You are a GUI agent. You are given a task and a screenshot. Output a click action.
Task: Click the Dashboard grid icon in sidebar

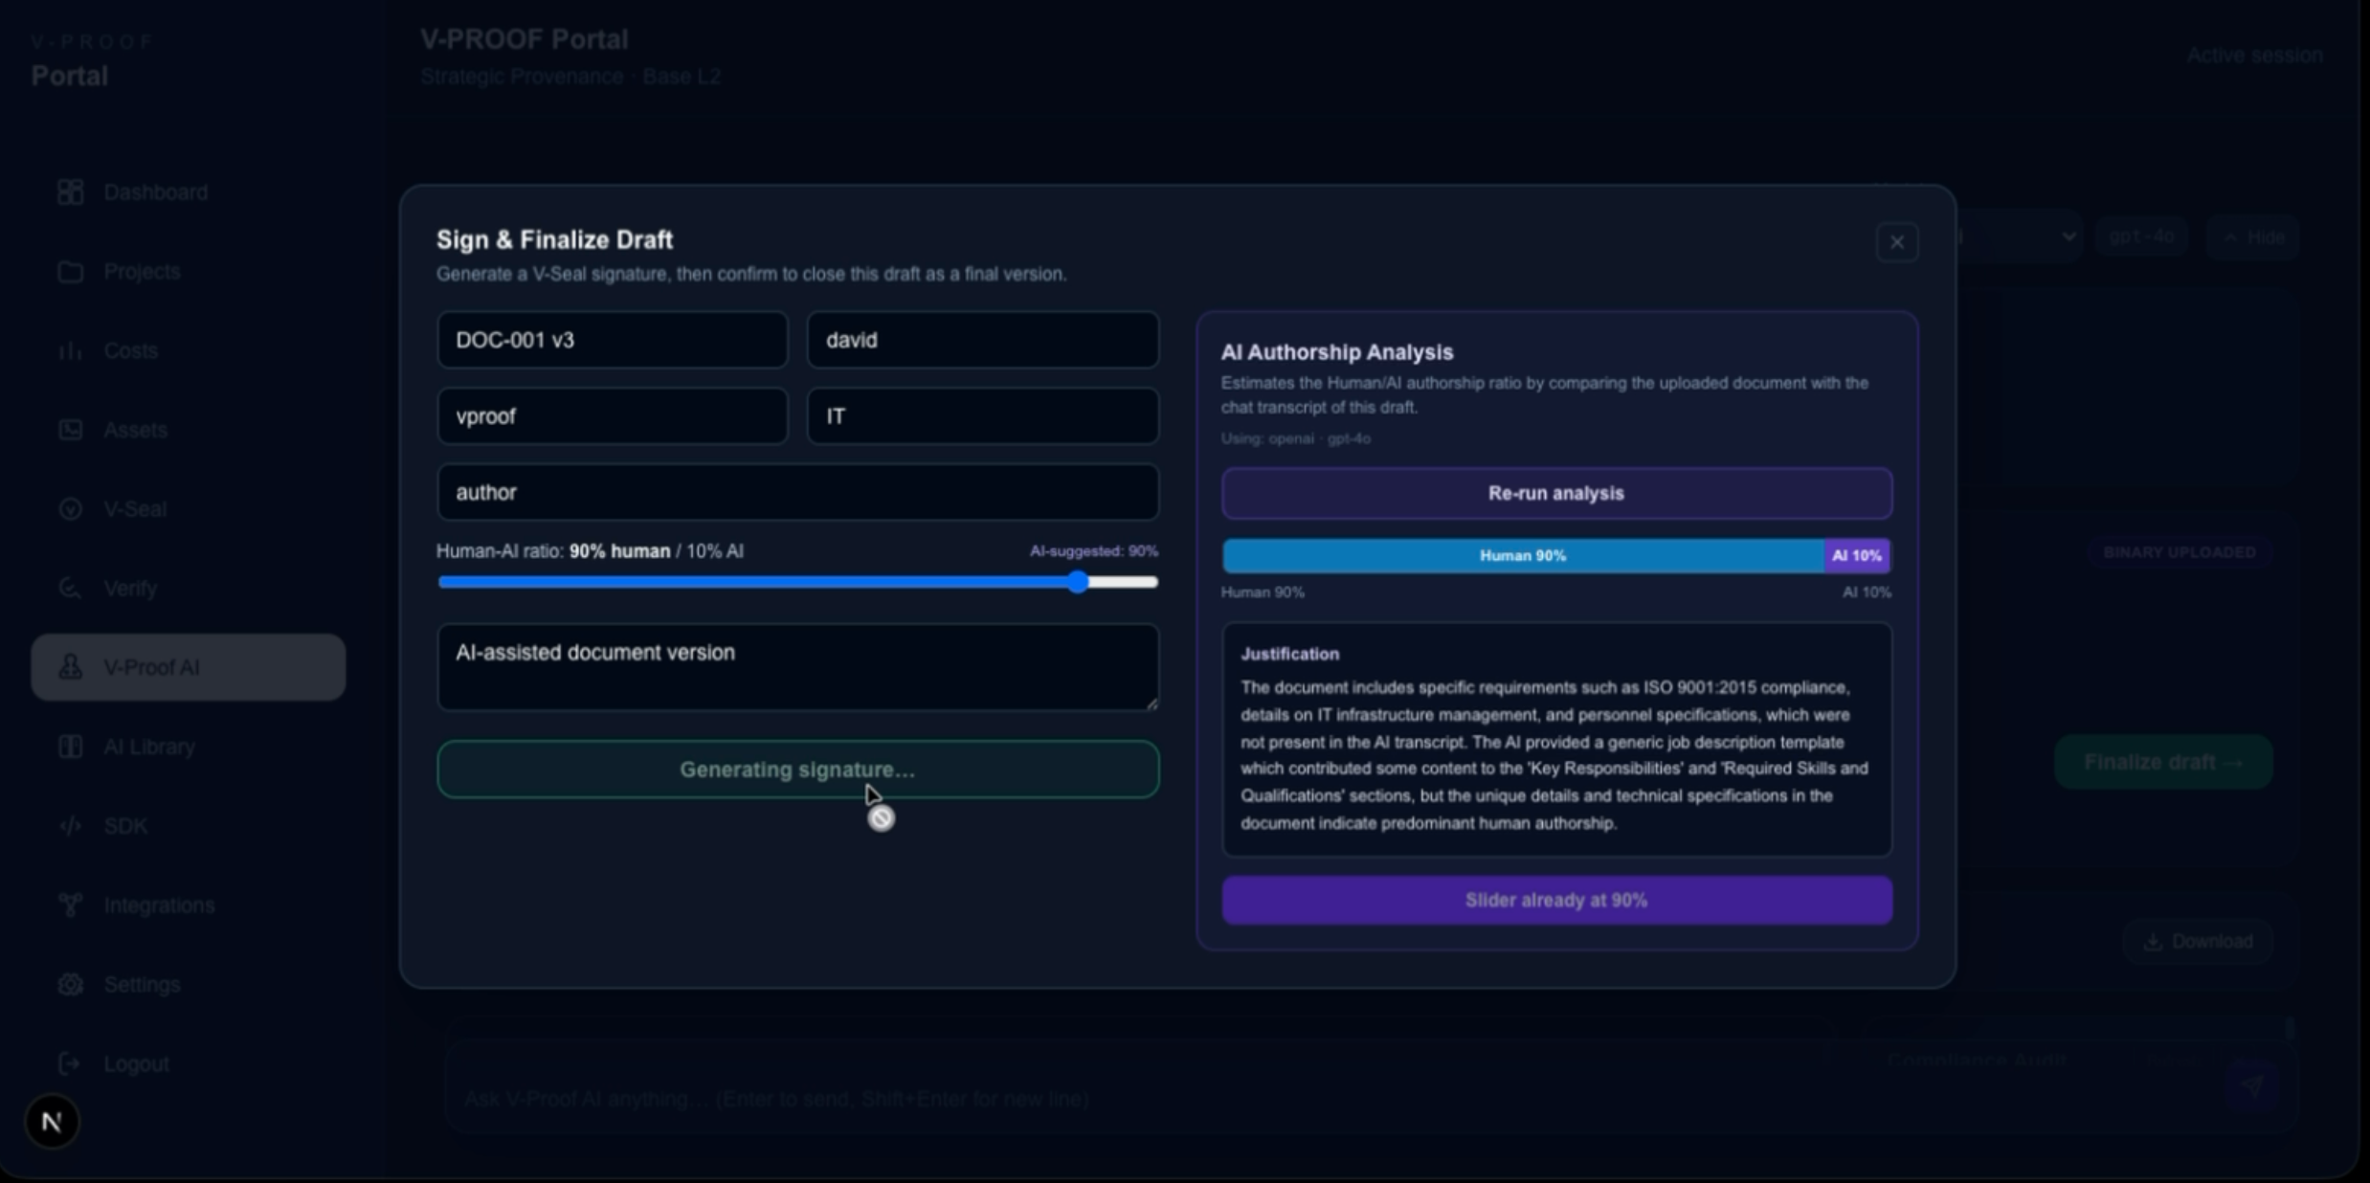click(70, 192)
